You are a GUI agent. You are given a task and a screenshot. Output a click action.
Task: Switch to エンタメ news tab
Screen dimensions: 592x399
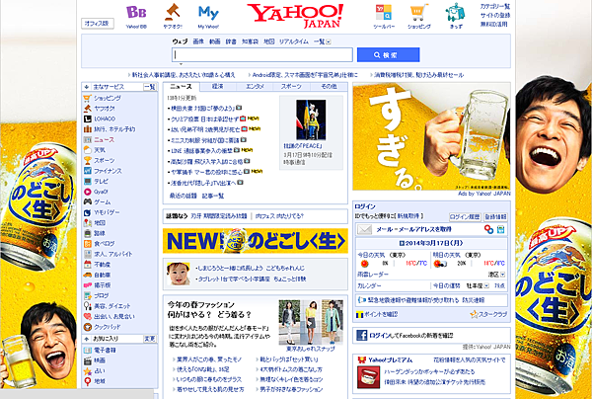click(255, 87)
